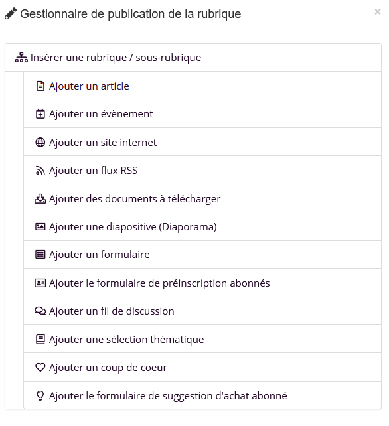Select Ajouter un flux RSS entry
Image resolution: width=389 pixels, height=426 pixels.
click(202, 171)
